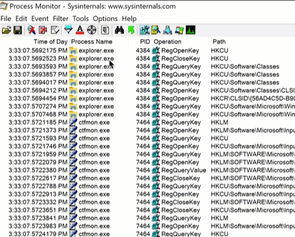Toggle Show Profiling Events graph button
This screenshot has height=237, width=295.
click(x=191, y=30)
